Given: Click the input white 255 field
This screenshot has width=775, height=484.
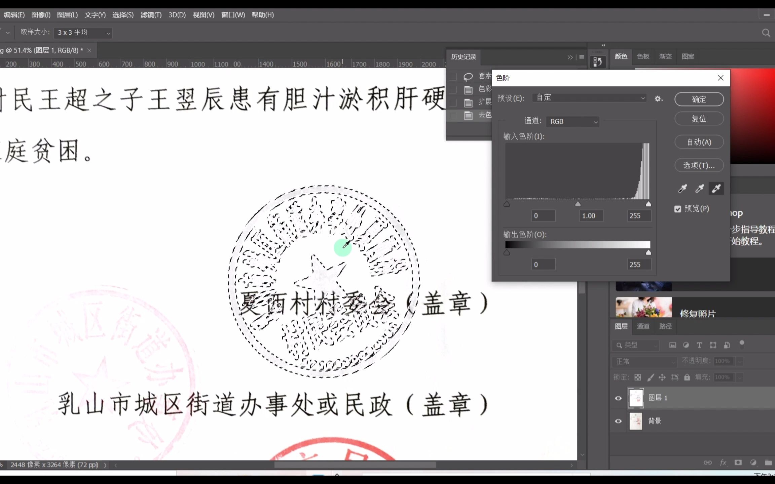Looking at the screenshot, I should click(x=639, y=216).
